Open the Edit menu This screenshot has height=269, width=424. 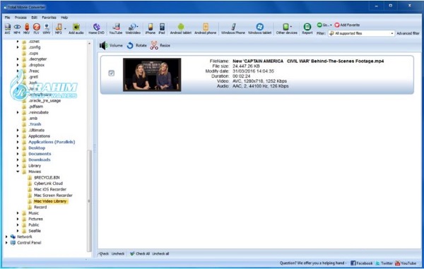[x=34, y=17]
